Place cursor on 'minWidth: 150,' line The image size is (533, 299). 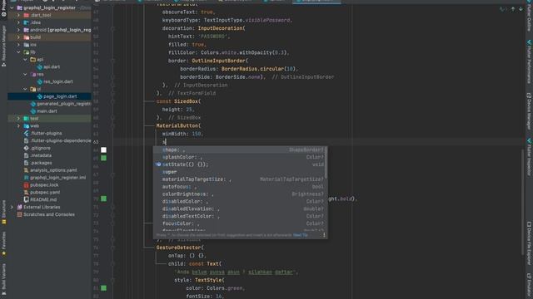tap(182, 134)
